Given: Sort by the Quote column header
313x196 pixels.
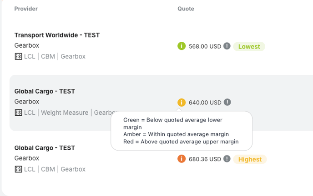Looking at the screenshot, I should [x=186, y=9].
